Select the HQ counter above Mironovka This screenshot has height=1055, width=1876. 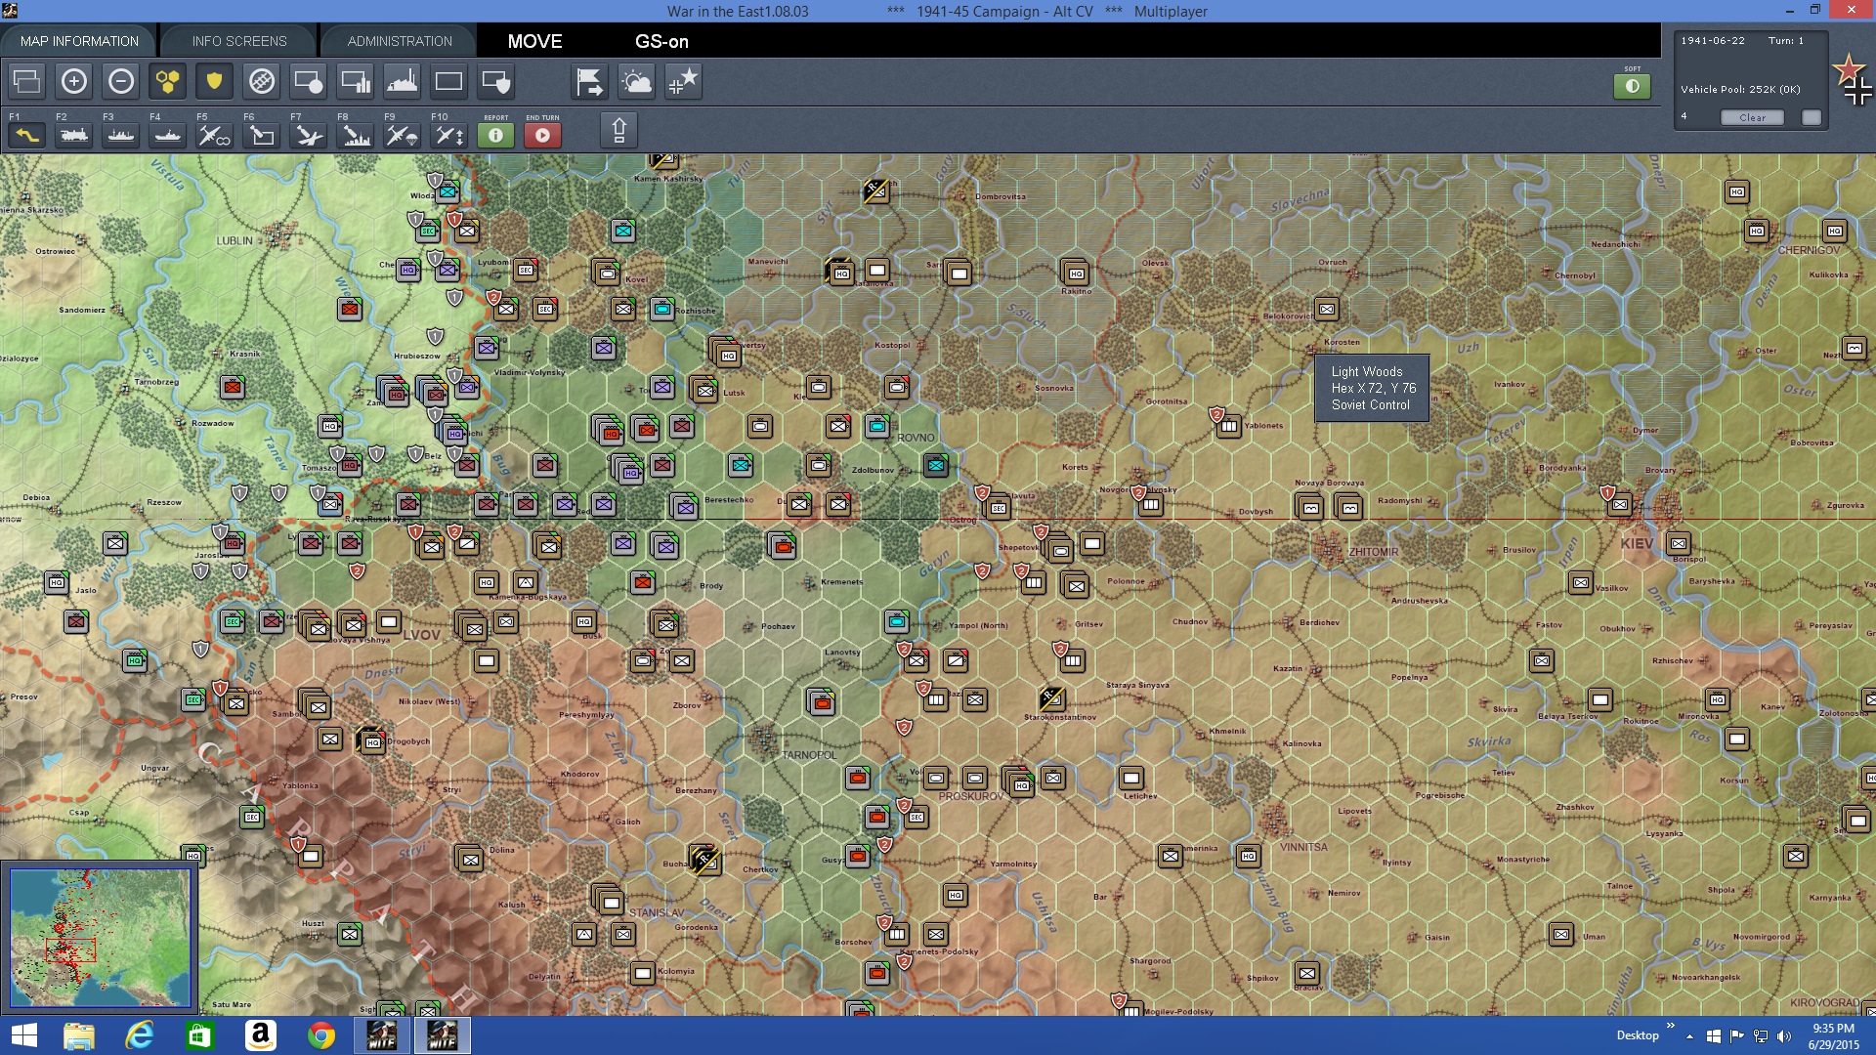1717,699
